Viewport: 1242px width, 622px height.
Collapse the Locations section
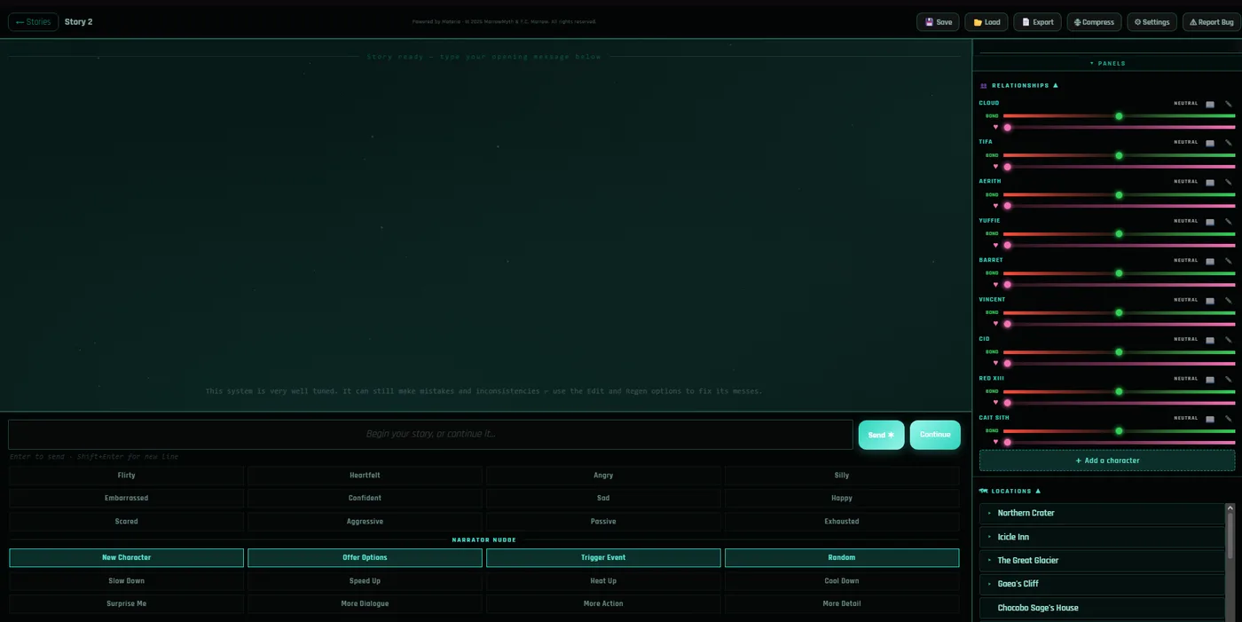(1038, 491)
